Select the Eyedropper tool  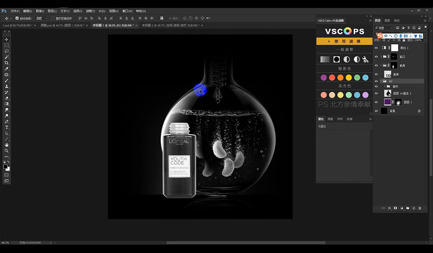click(x=7, y=69)
